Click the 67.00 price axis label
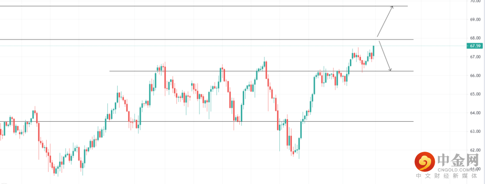Viewport: 485px width, 184px height. point(476,57)
